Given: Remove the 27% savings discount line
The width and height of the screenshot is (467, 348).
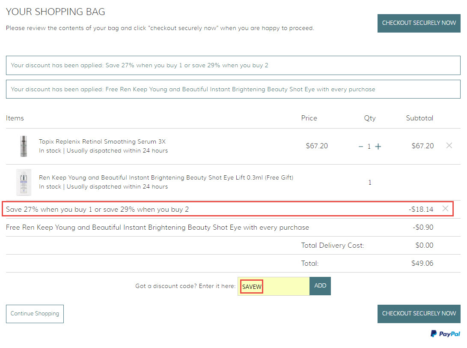Looking at the screenshot, I should (x=445, y=209).
